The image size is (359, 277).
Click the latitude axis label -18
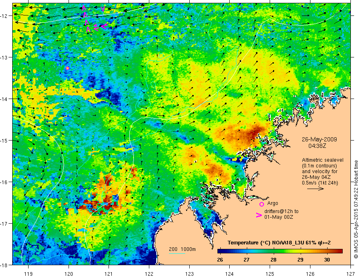tap(4, 265)
